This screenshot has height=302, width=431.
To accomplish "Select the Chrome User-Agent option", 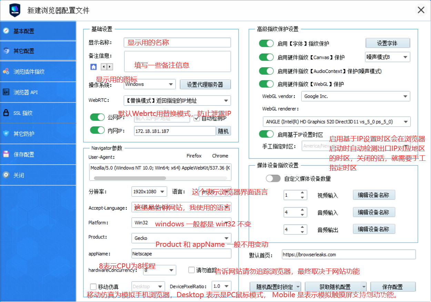I will (x=220, y=156).
